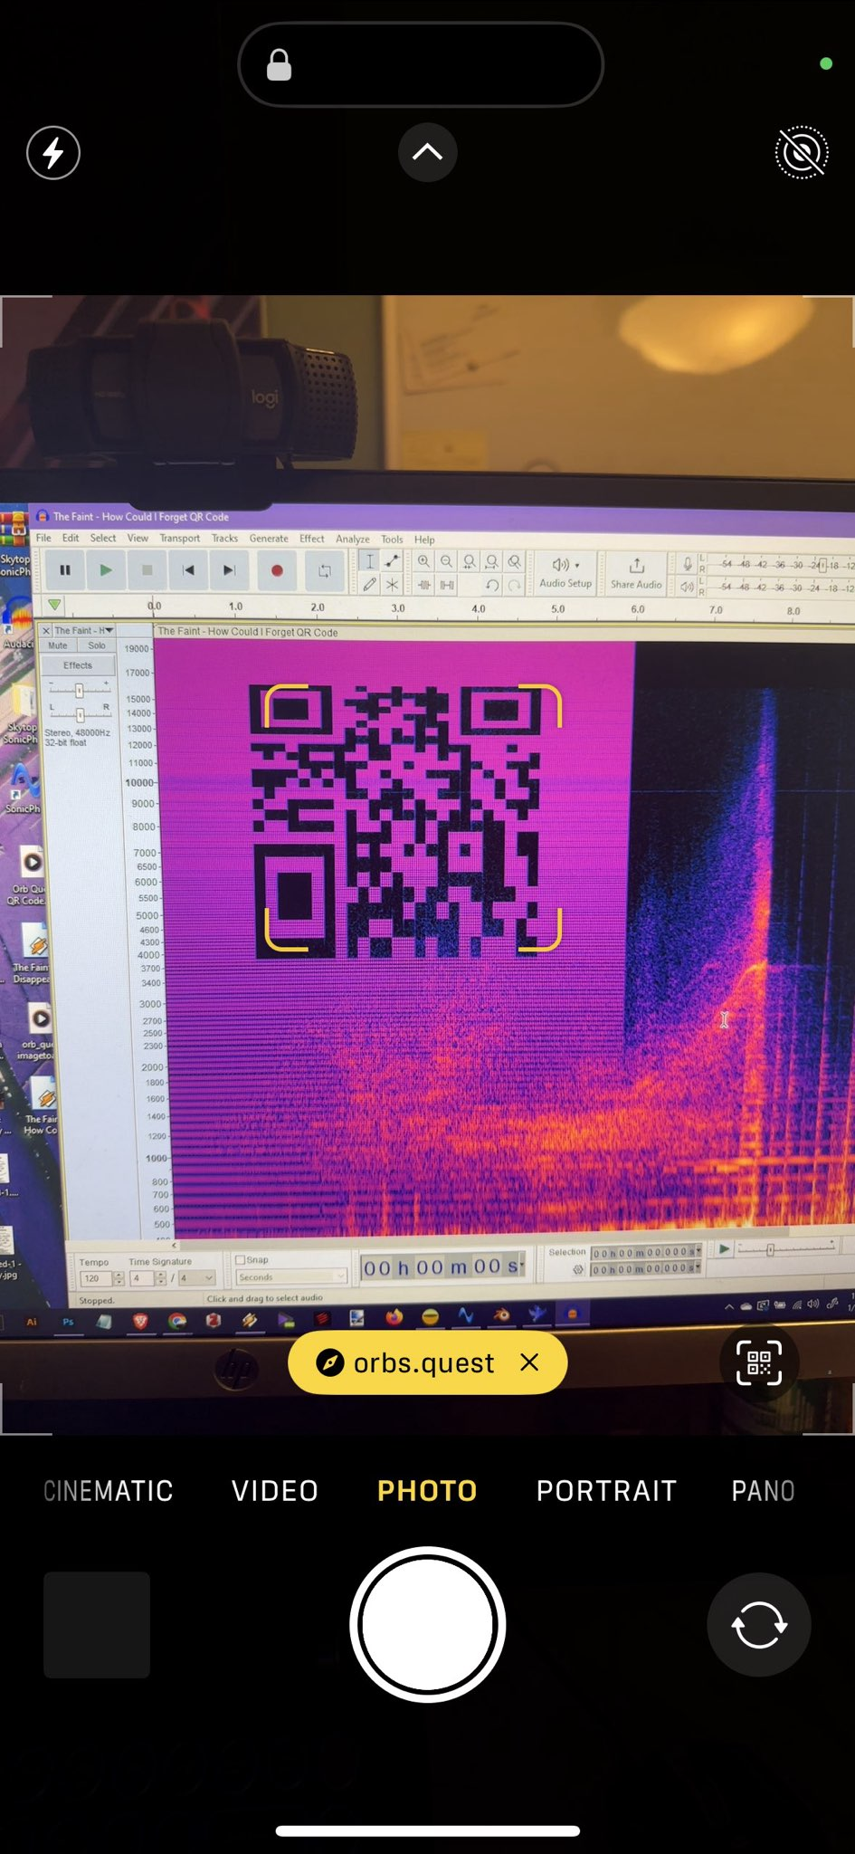Toggle Audacity's Loop button
This screenshot has height=1854, width=855.
(x=324, y=570)
